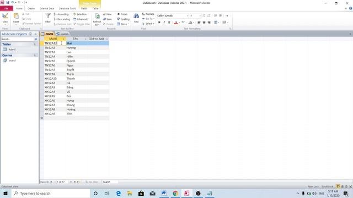
Task: Open the Gridlines options dropdown
Action: [x=216, y=23]
